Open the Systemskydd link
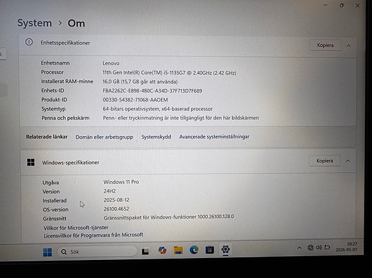This screenshot has height=278, width=372. [156, 137]
